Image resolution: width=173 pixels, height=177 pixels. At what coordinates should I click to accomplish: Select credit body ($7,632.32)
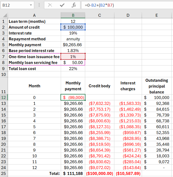(100, 103)
